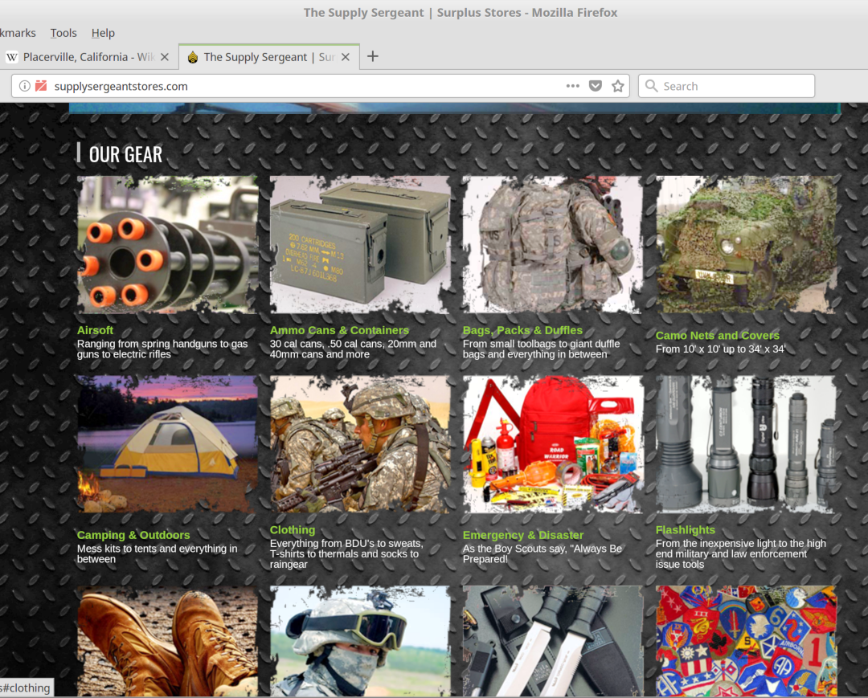Screen dimensions: 868x698
Task: Click the Camping & Outdoors tent thumbnail
Action: [167, 444]
